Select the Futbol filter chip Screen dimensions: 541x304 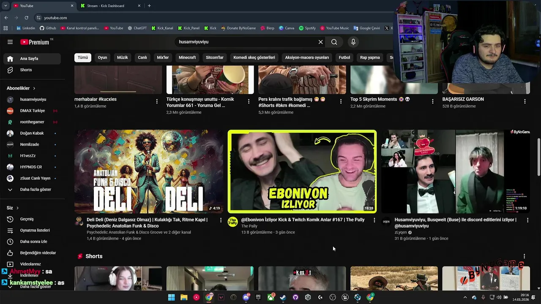(x=344, y=57)
